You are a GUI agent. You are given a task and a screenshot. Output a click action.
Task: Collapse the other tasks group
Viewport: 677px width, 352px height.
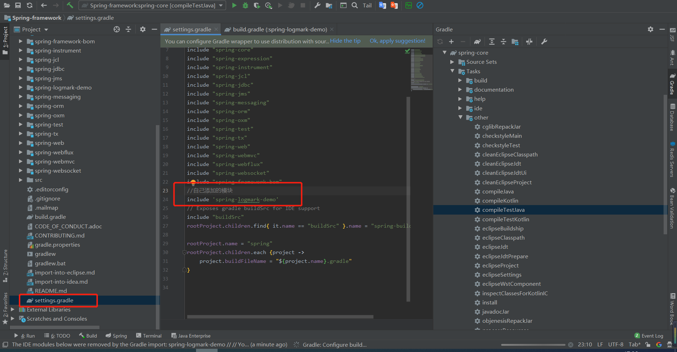pos(460,117)
